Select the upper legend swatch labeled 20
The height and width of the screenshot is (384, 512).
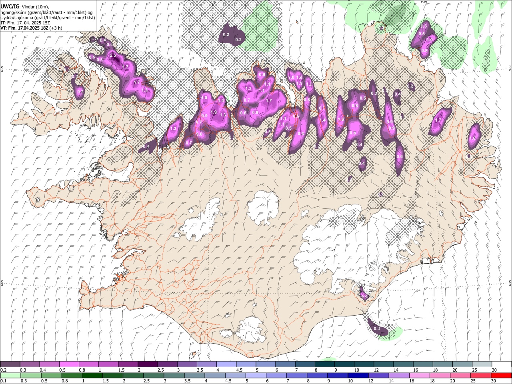(462, 364)
